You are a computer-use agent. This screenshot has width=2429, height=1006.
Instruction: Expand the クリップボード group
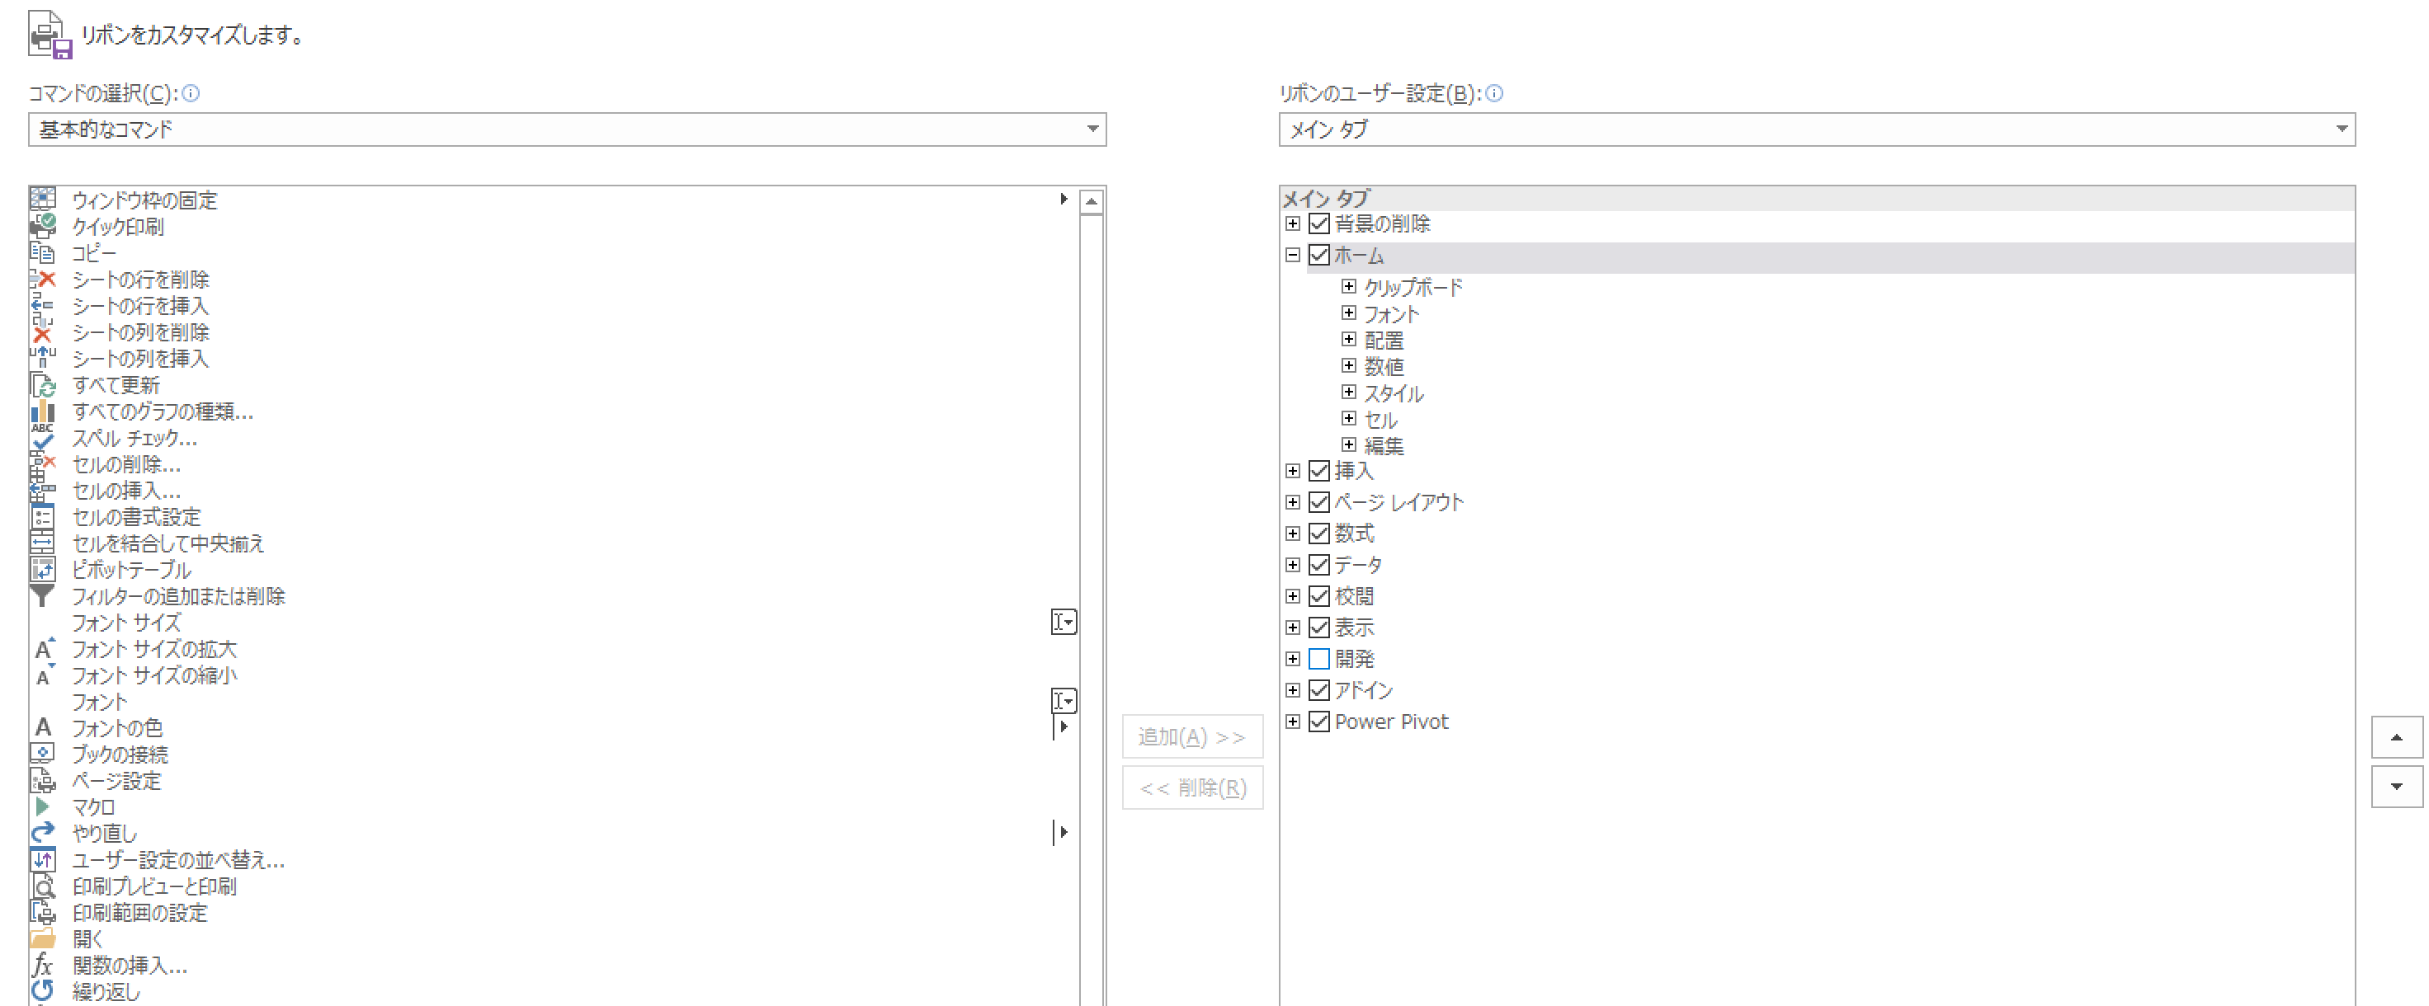(1349, 286)
